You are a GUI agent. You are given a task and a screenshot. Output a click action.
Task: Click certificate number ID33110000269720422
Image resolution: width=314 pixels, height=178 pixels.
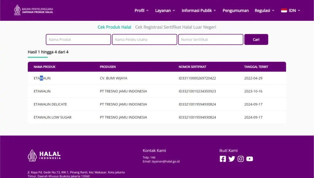click(x=197, y=78)
